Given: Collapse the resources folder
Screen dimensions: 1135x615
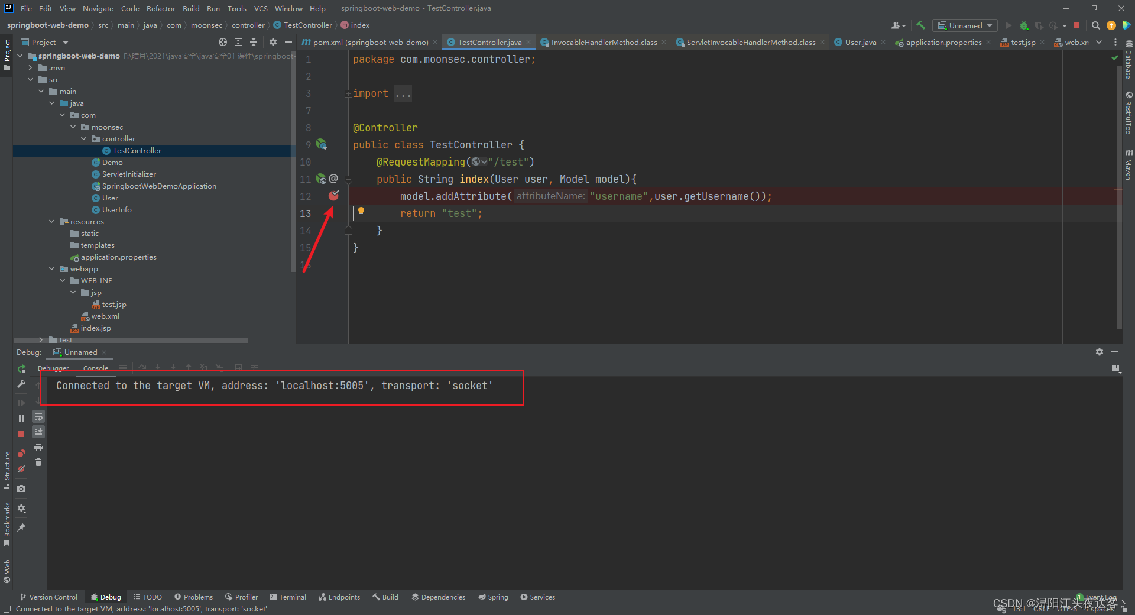Looking at the screenshot, I should pyautogui.click(x=52, y=221).
